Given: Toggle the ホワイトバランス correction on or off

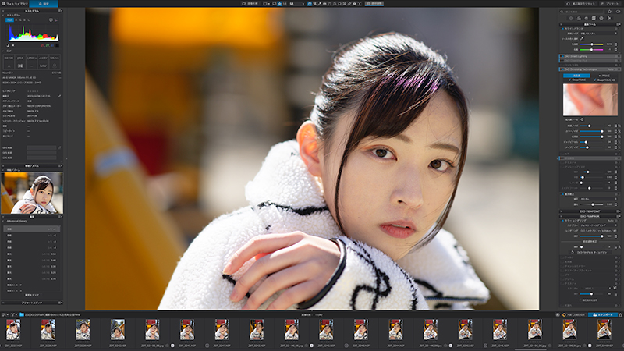Looking at the screenshot, I should (x=562, y=29).
